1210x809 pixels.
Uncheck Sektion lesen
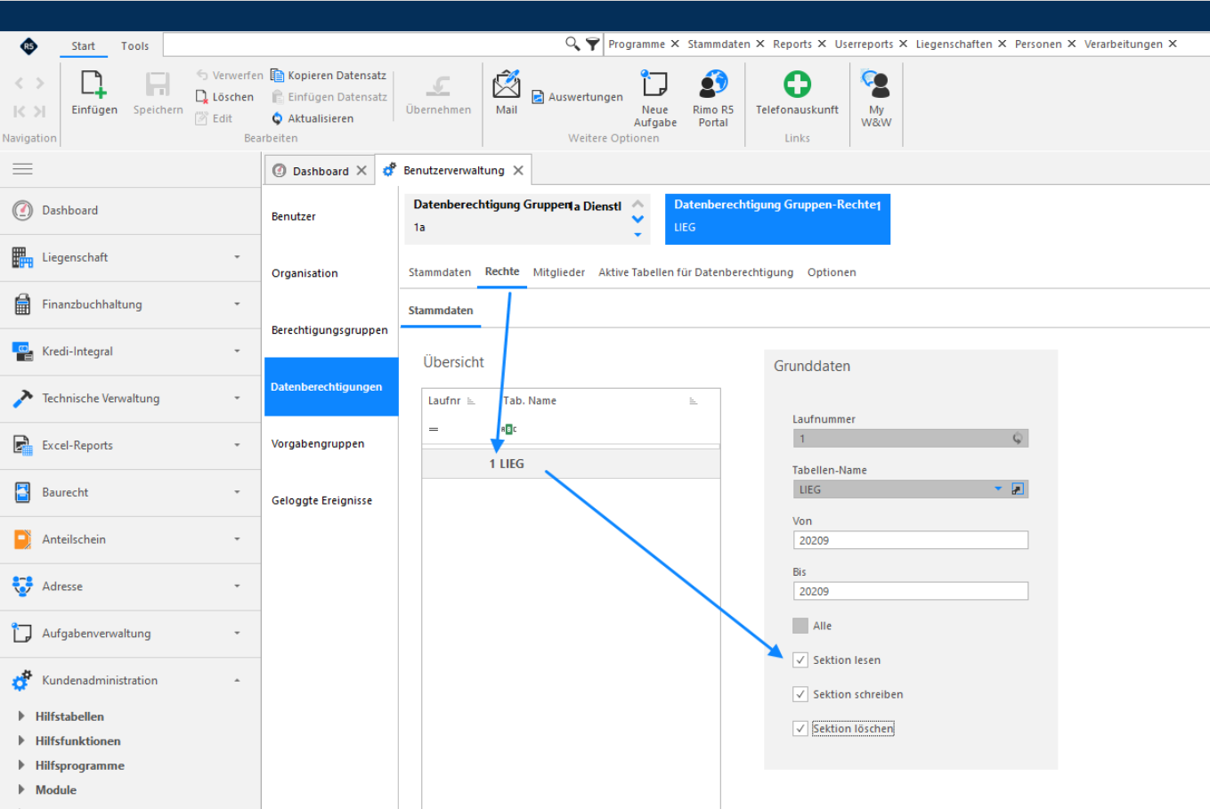pos(800,660)
